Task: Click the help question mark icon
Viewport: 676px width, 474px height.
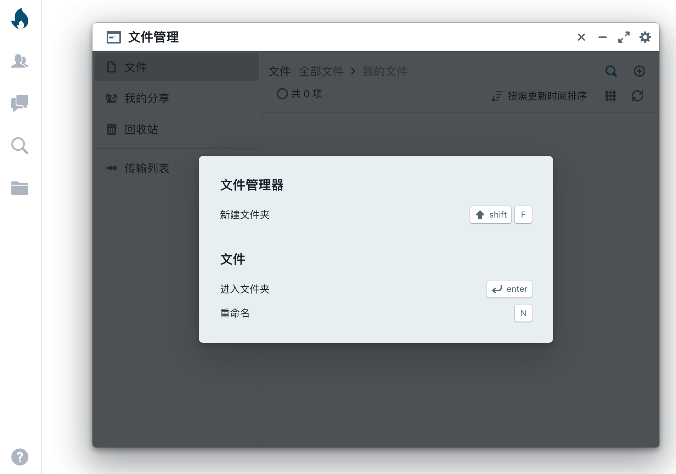Action: [x=20, y=457]
